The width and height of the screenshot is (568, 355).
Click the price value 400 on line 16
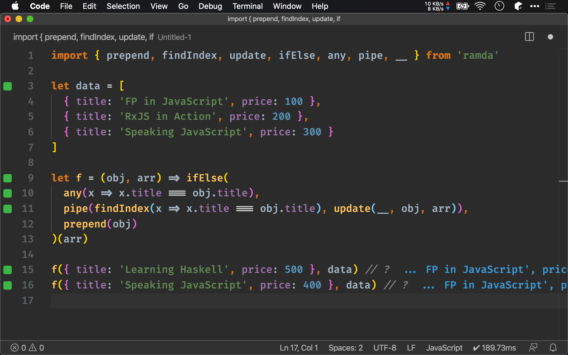[x=312, y=285]
